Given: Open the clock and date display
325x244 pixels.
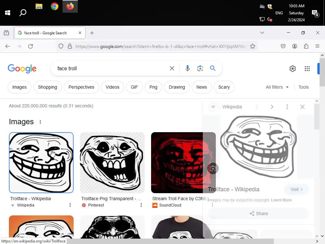Looking at the screenshot, I should (296, 13).
